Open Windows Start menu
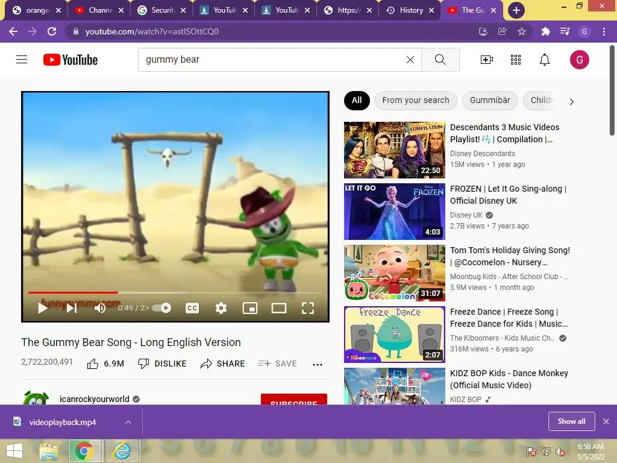This screenshot has width=617, height=463. pos(14,451)
